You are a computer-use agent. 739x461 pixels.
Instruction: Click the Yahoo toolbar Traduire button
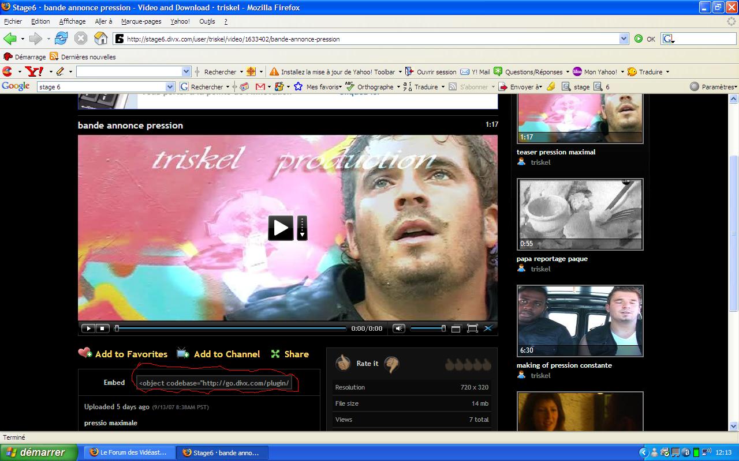coord(645,71)
